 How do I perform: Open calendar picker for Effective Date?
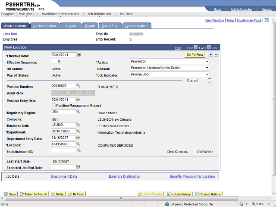[x=79, y=55]
